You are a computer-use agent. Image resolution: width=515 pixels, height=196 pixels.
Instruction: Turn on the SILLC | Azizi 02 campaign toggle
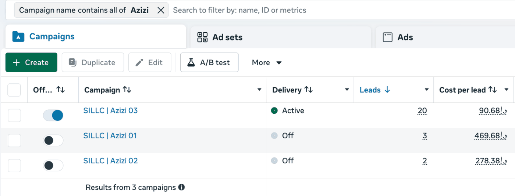click(x=53, y=166)
